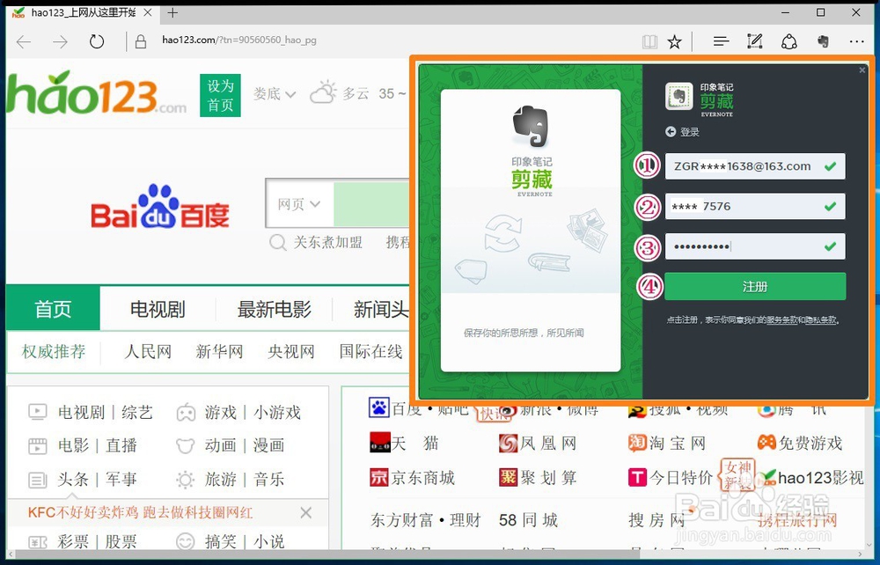This screenshot has height=565, width=880.
Task: Open the 漫画 category link
Action: [268, 445]
